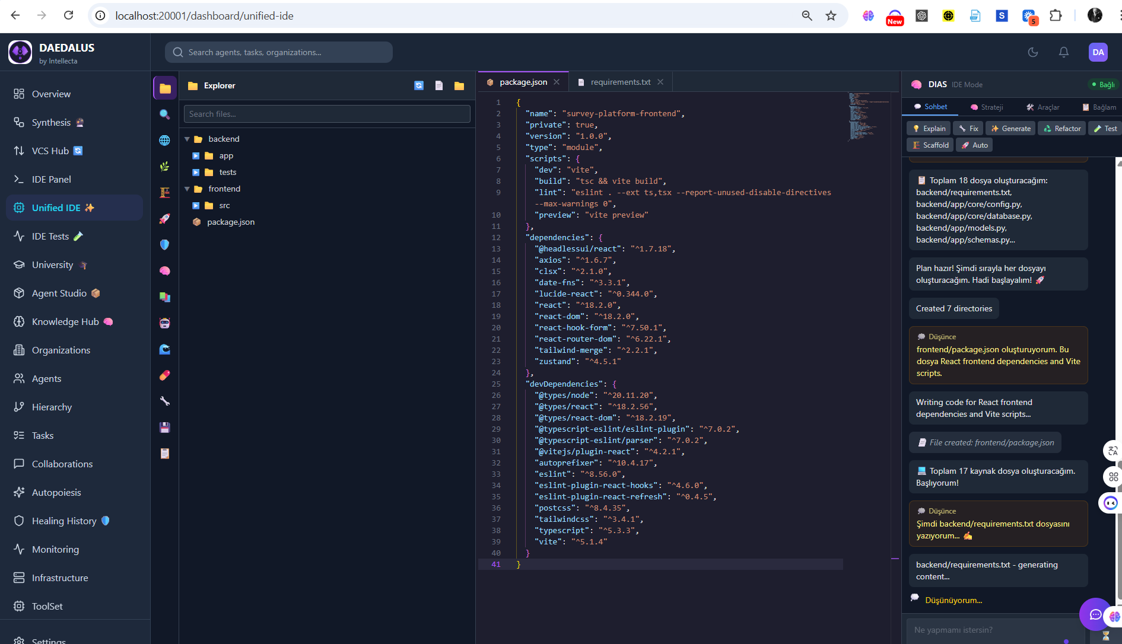The height and width of the screenshot is (644, 1122).
Task: Open the Explorer folder icon in activity bar
Action: (165, 88)
